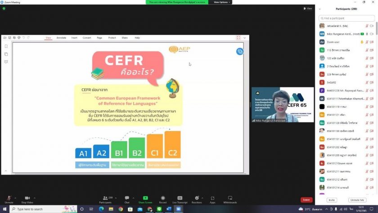The height and width of the screenshot is (213, 378).
Task: Open the Participants list icon
Action: click(105, 199)
